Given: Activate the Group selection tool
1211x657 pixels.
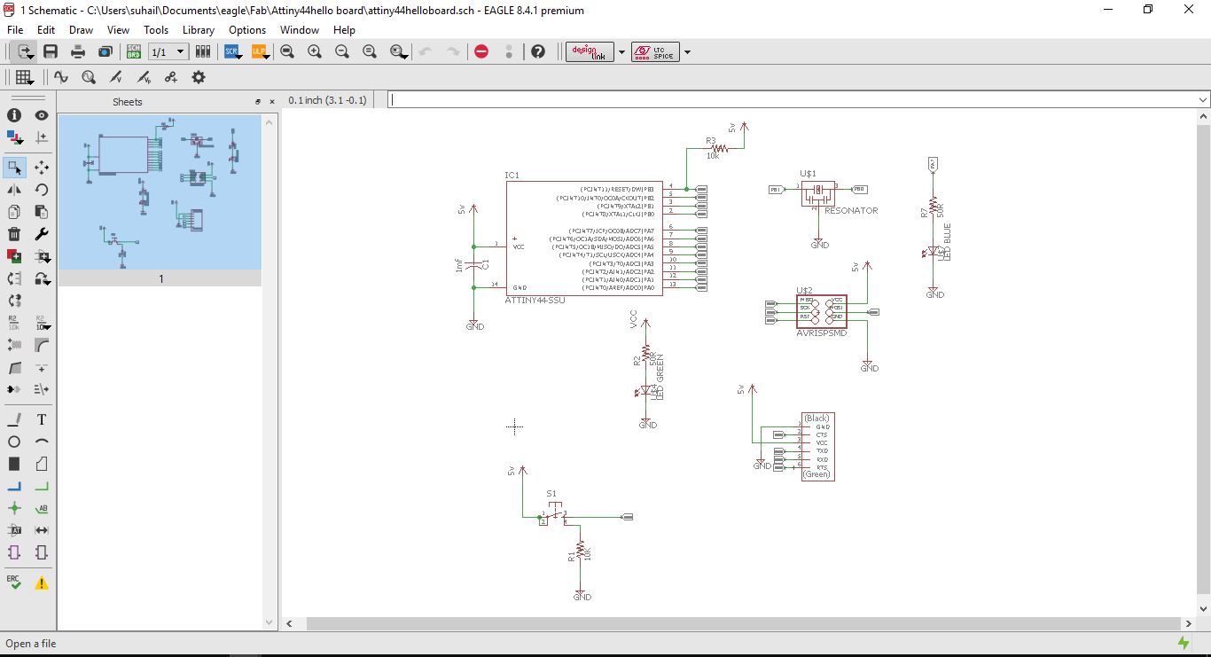Looking at the screenshot, I should click(x=14, y=167).
